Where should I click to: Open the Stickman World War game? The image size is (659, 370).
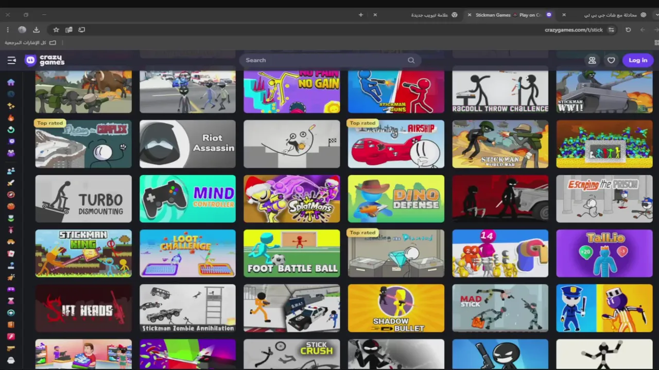(x=500, y=144)
